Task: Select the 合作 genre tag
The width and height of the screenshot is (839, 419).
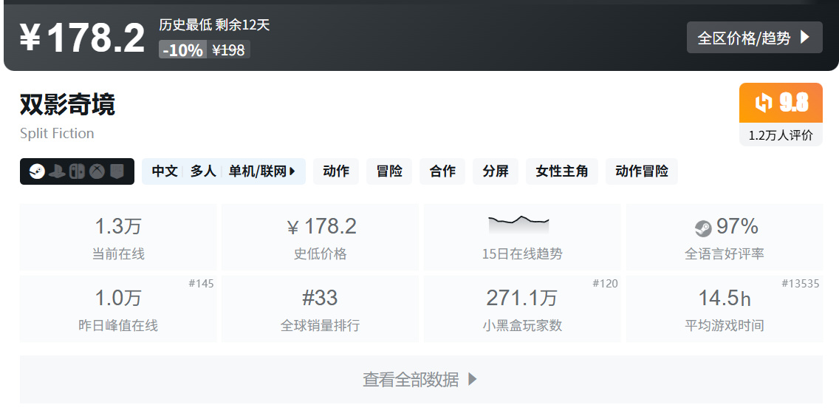Action: (442, 171)
